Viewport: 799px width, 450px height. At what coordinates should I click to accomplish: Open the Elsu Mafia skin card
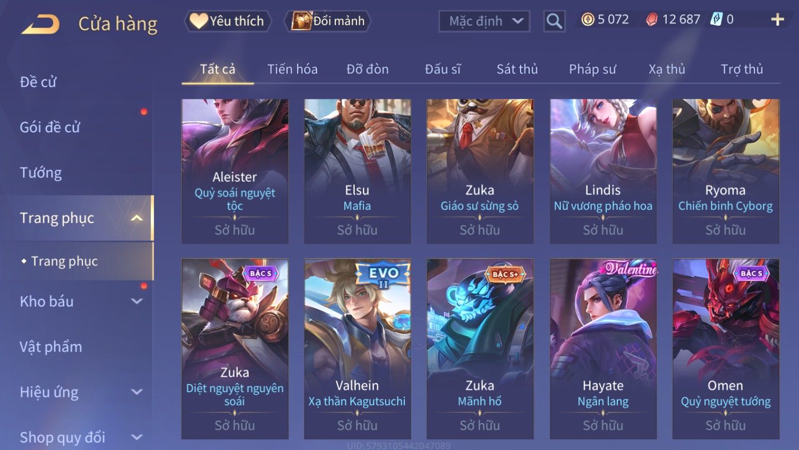[x=357, y=171]
